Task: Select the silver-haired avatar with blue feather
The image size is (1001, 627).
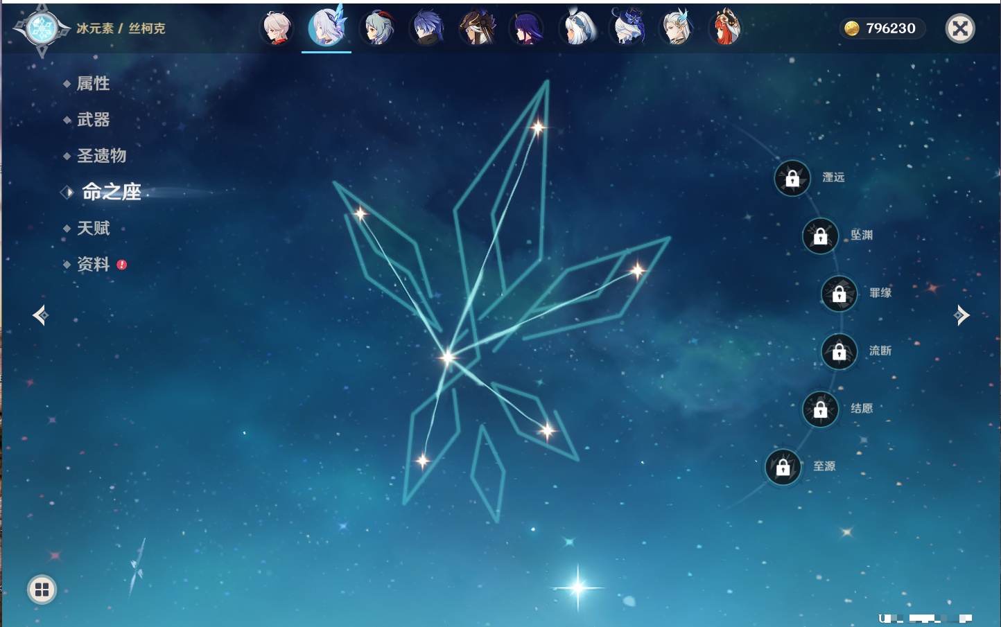Action: 677,28
